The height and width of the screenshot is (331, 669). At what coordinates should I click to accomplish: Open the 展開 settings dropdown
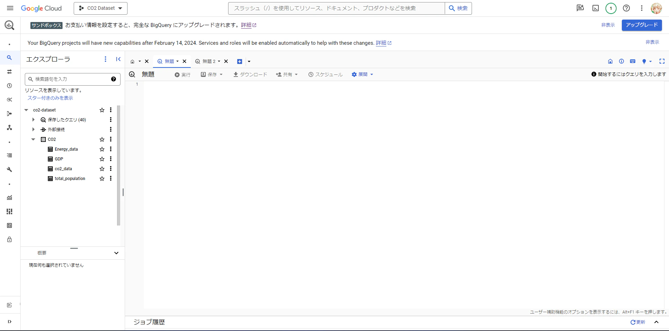pos(362,74)
